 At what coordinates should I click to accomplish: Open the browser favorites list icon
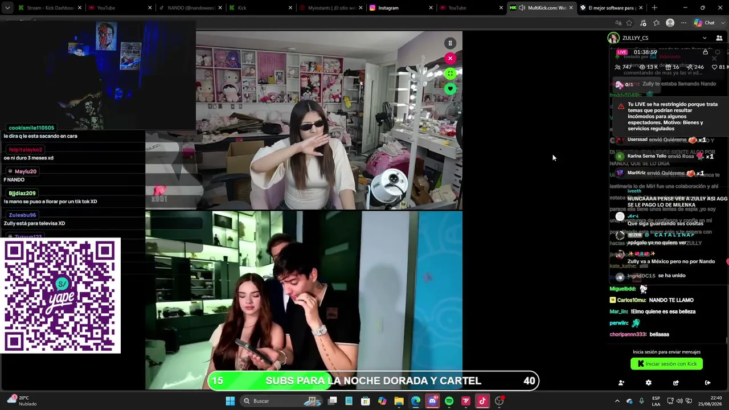point(657,23)
